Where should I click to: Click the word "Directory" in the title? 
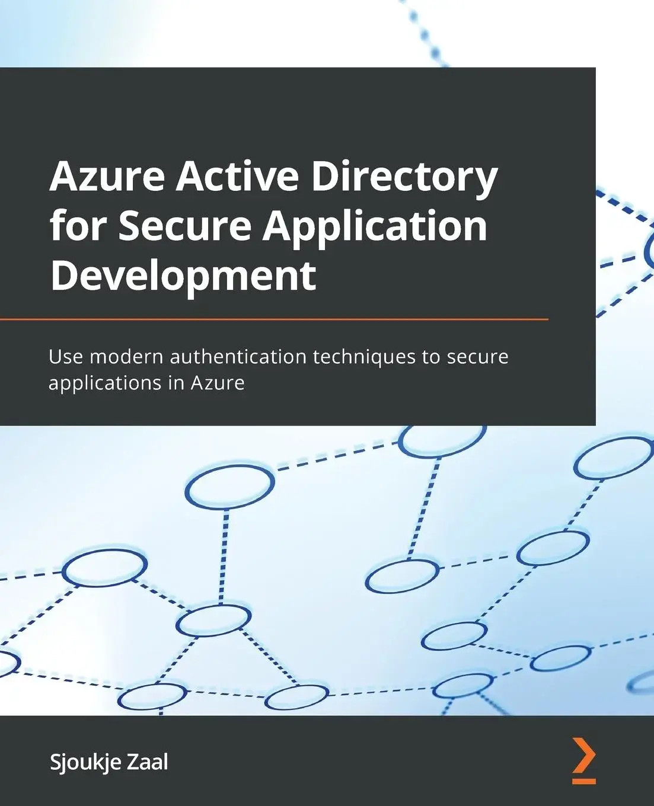tap(404, 177)
